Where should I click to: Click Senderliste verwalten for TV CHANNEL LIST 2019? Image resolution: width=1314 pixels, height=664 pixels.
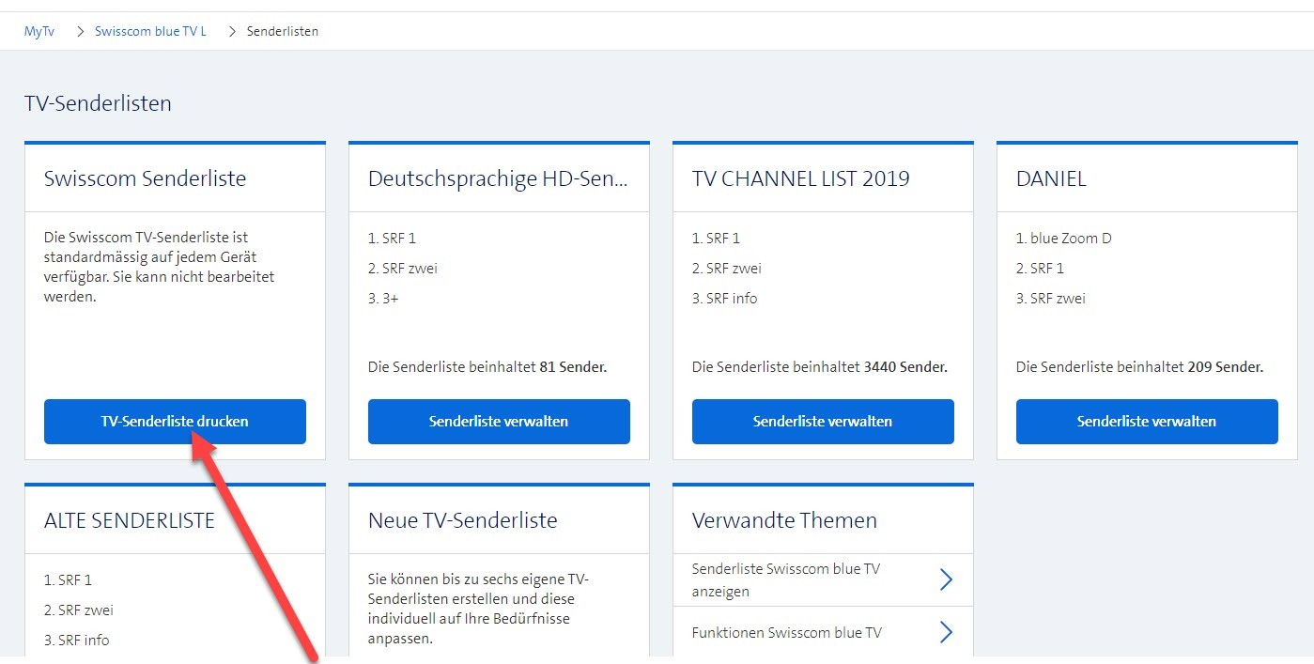pyautogui.click(x=823, y=422)
